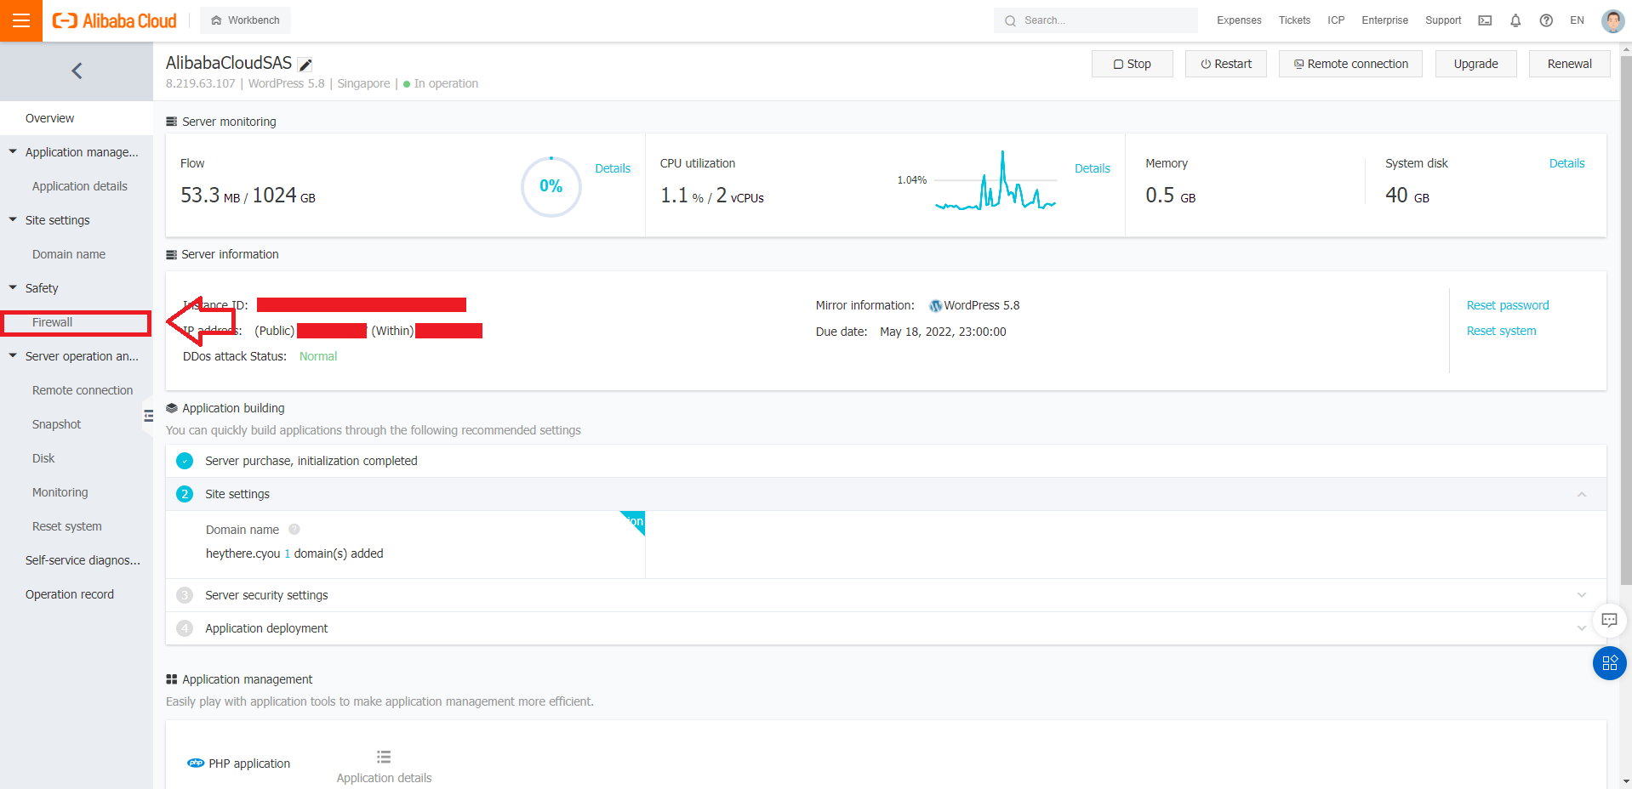Open Firewall in sidebar
Viewport: 1632px width, 789px height.
[77, 322]
